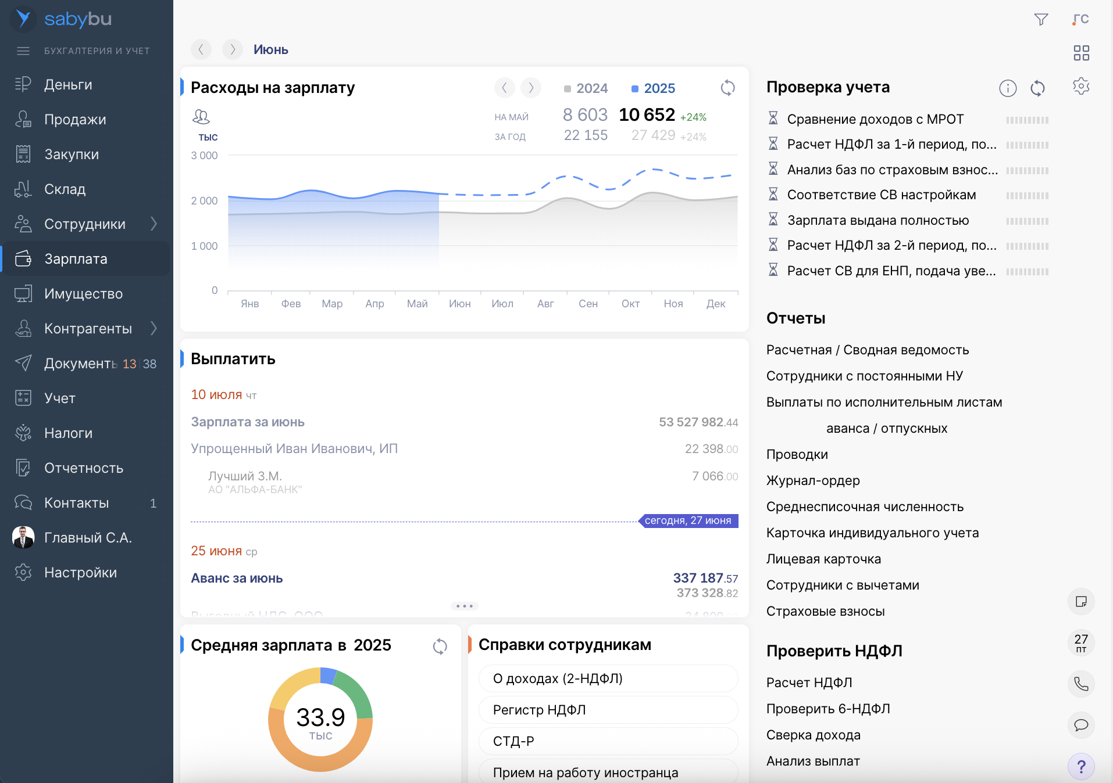Expand the Контрагенты submenu arrow
This screenshot has width=1113, height=783.
tap(154, 328)
